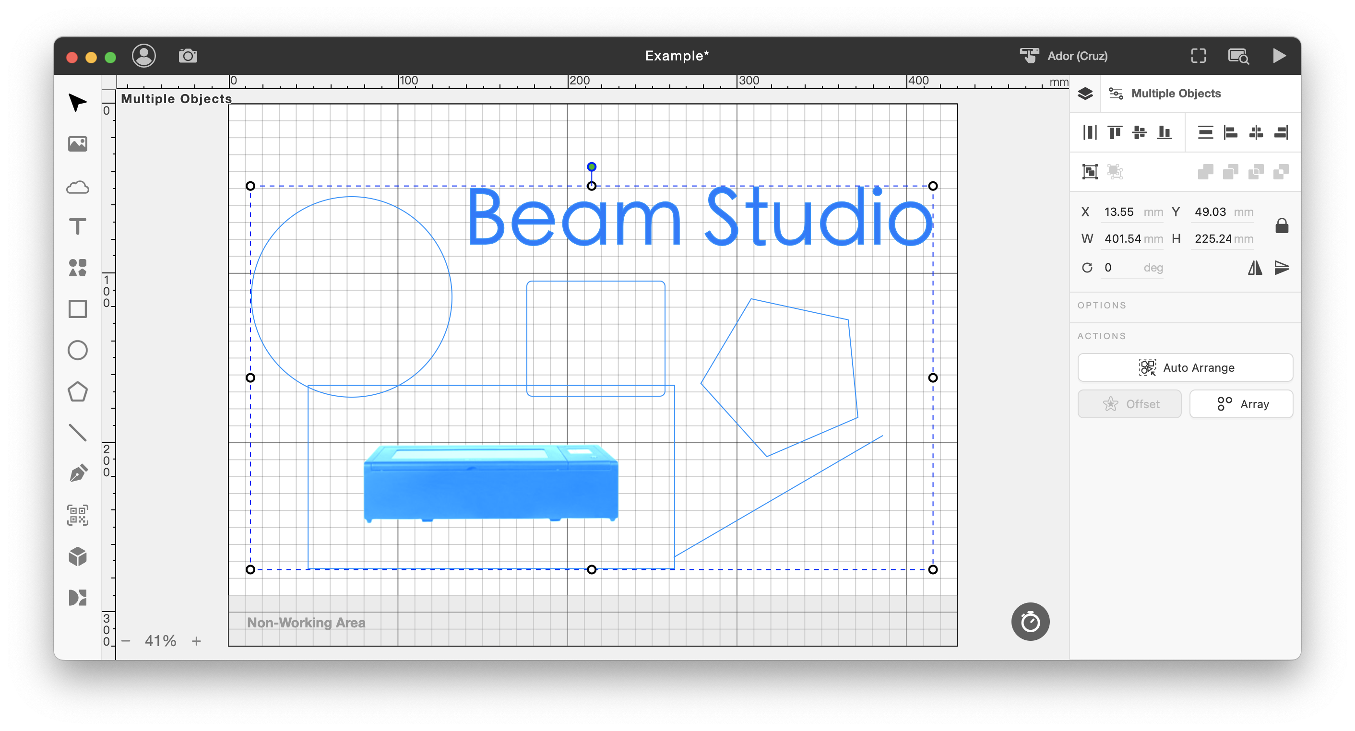
Task: Click the Auto Arrange button
Action: click(x=1185, y=367)
